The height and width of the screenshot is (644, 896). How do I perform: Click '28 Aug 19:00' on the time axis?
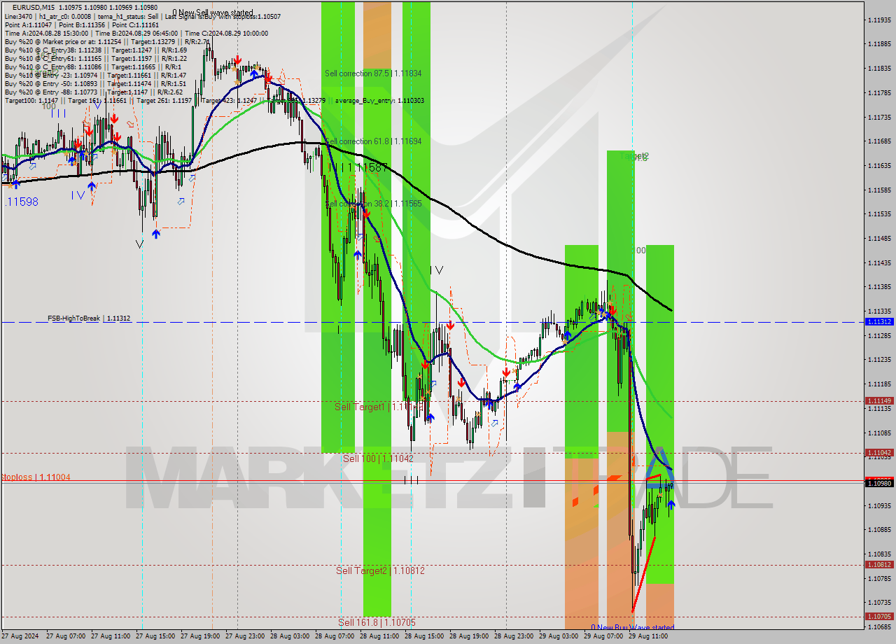click(x=470, y=636)
